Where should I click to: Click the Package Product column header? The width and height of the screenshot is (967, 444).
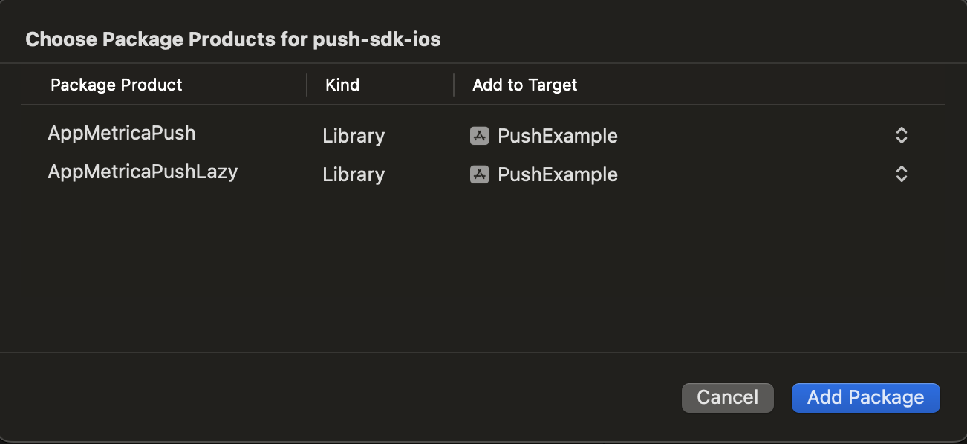[117, 85]
